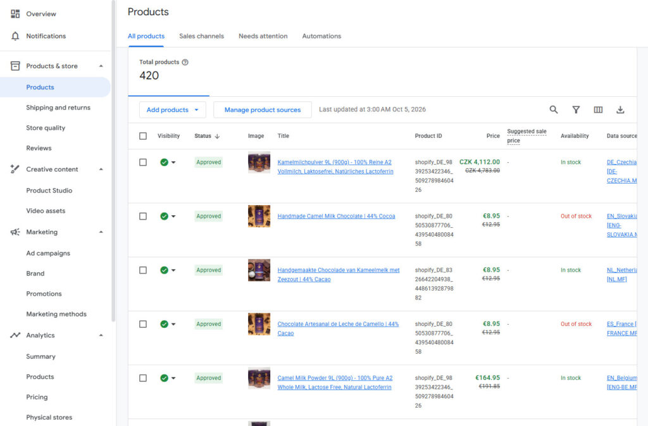Click visibility checkmark for Chocolate Artesanal row
The image size is (648, 426).
click(x=164, y=324)
